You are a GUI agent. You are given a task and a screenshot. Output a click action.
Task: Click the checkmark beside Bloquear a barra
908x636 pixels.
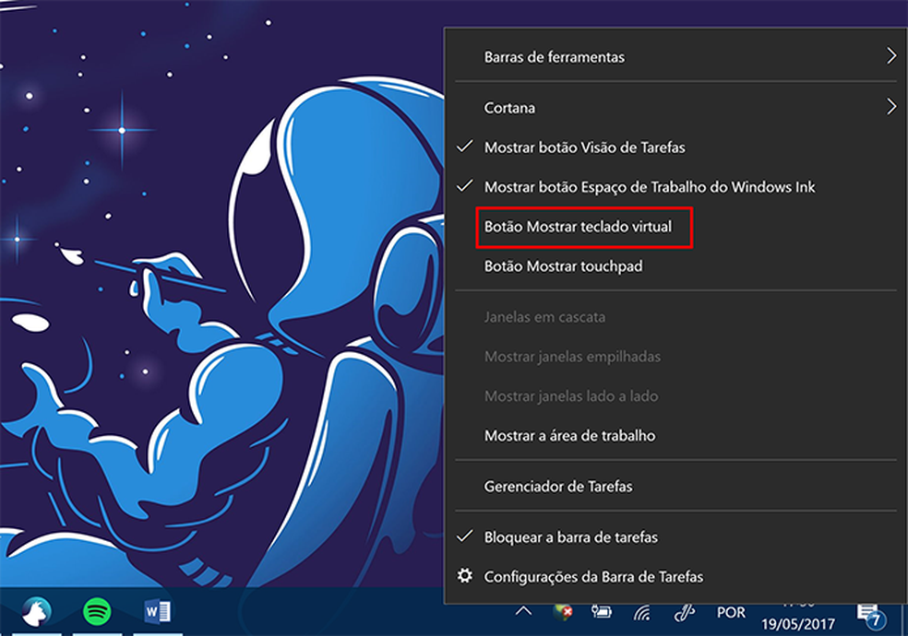(x=465, y=536)
